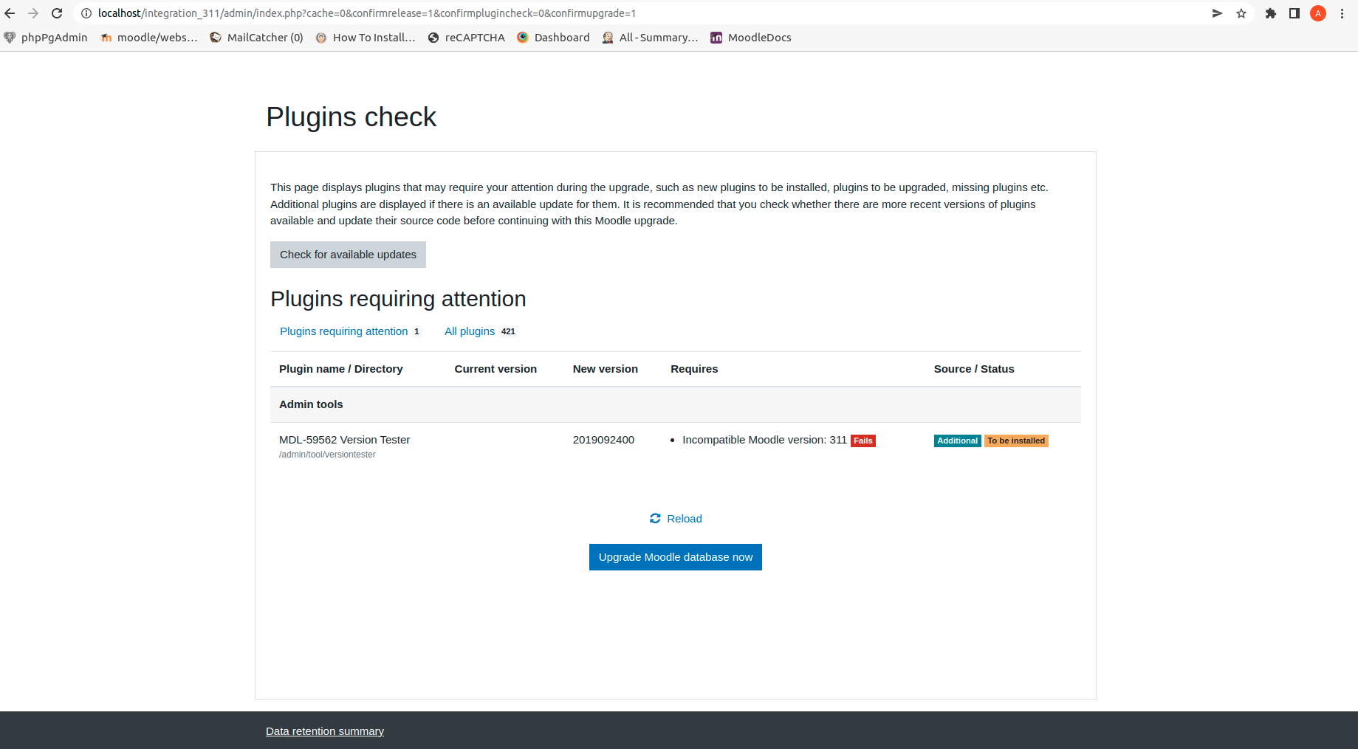Toggle the browser side panel icon
This screenshot has height=749, width=1358.
(x=1294, y=13)
